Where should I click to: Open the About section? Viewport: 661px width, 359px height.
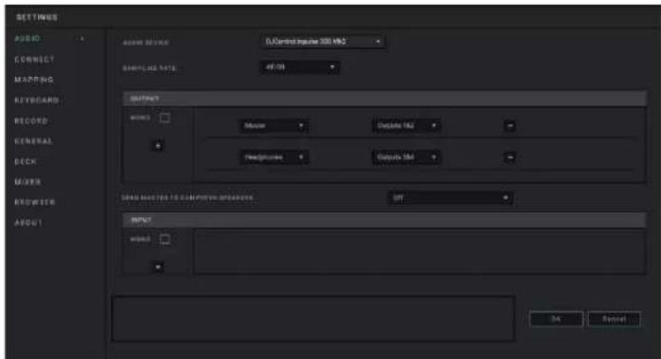point(28,223)
